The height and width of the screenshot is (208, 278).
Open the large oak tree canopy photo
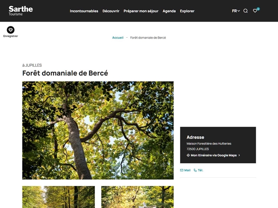[x=98, y=130]
